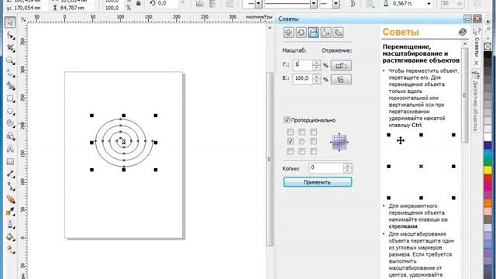
Task: Select the Shape tool
Action: pos(10,36)
